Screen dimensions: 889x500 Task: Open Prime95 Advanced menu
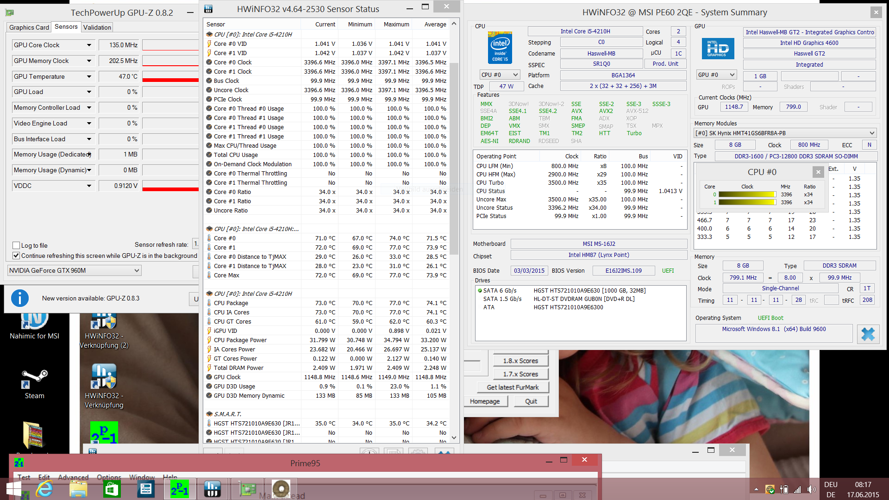[x=73, y=477]
